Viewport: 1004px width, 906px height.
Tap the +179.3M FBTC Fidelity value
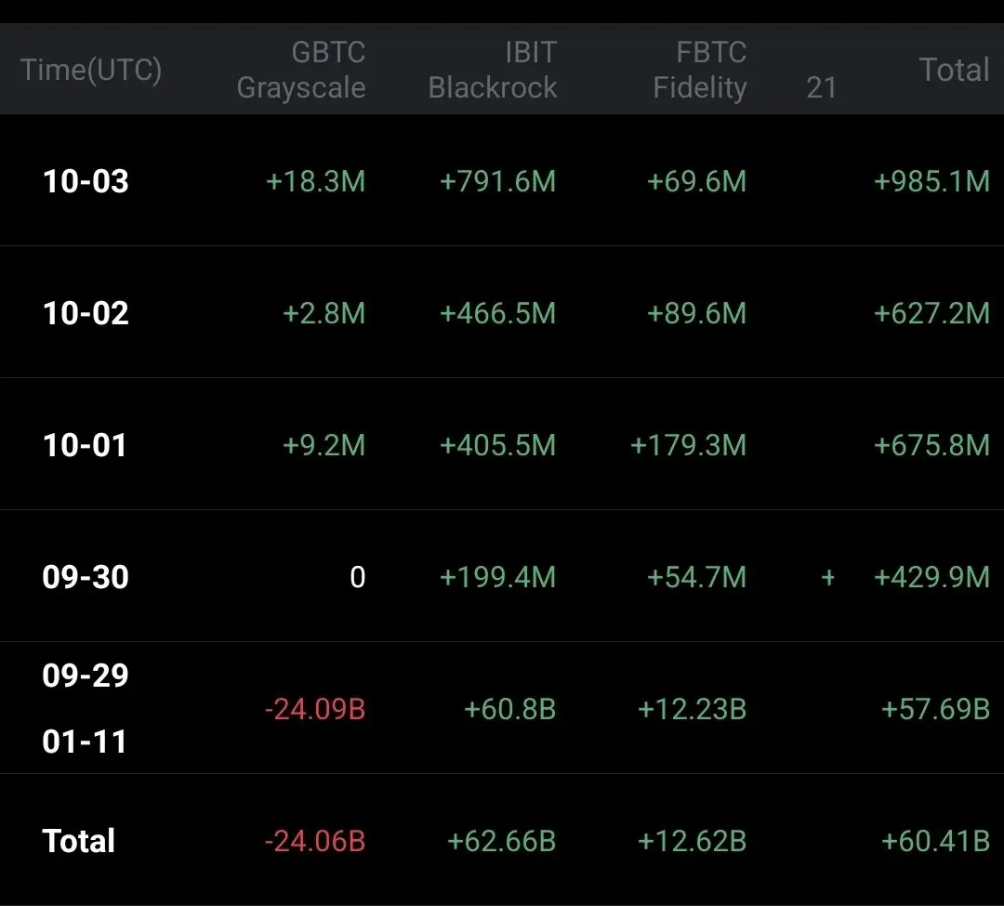pos(688,445)
